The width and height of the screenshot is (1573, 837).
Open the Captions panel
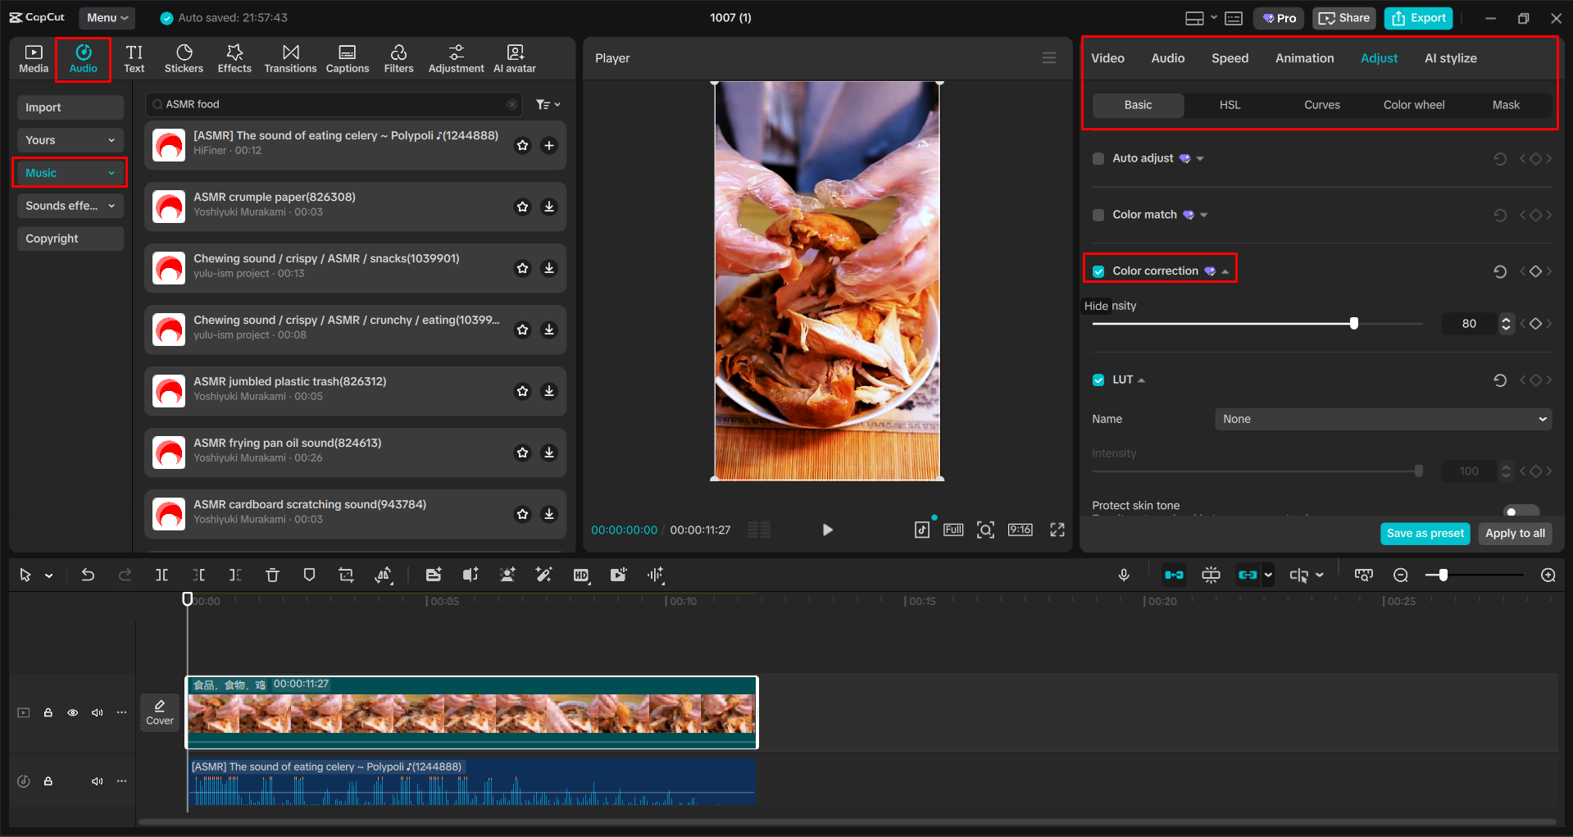[347, 57]
